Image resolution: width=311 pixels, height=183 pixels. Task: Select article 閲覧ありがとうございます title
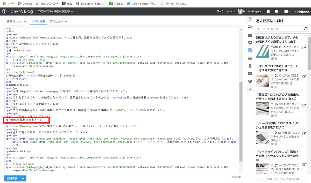(x=277, y=39)
